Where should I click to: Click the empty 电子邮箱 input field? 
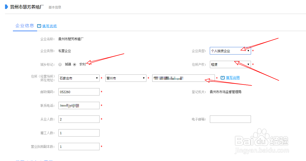coord(230,119)
